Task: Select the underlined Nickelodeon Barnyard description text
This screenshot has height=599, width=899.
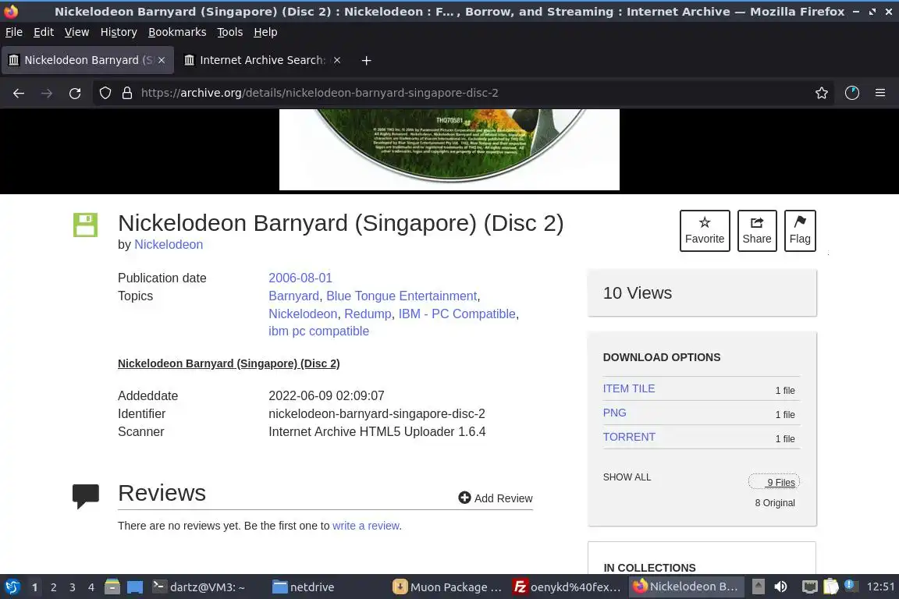Action: (229, 363)
